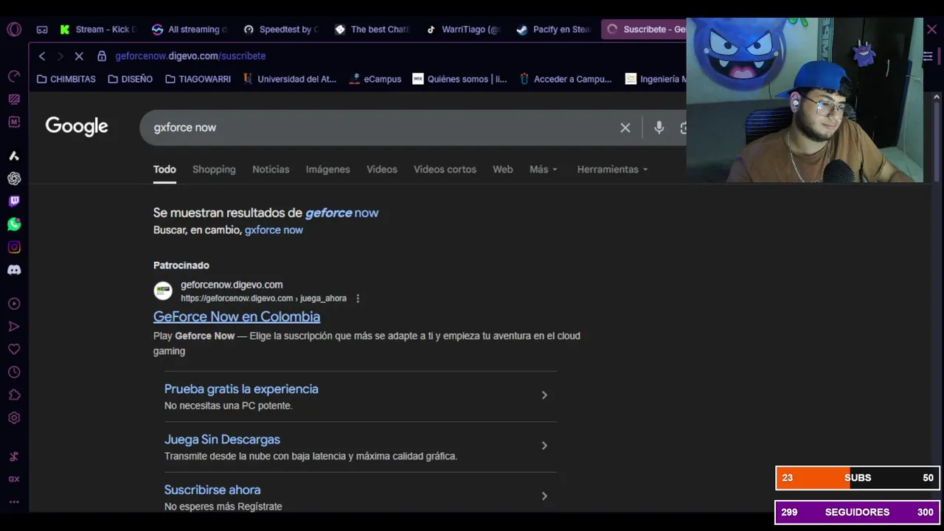This screenshot has height=531, width=944.
Task: Stop loading the page with the X button
Action: (79, 56)
